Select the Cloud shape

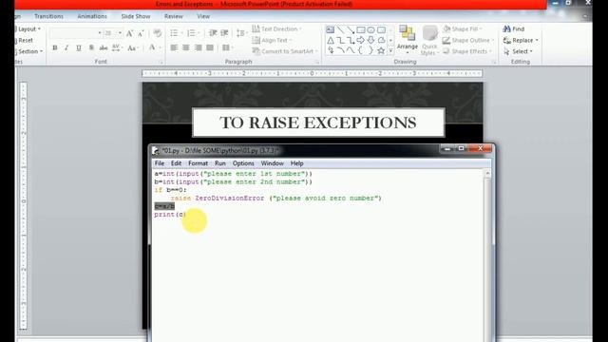coord(381,40)
